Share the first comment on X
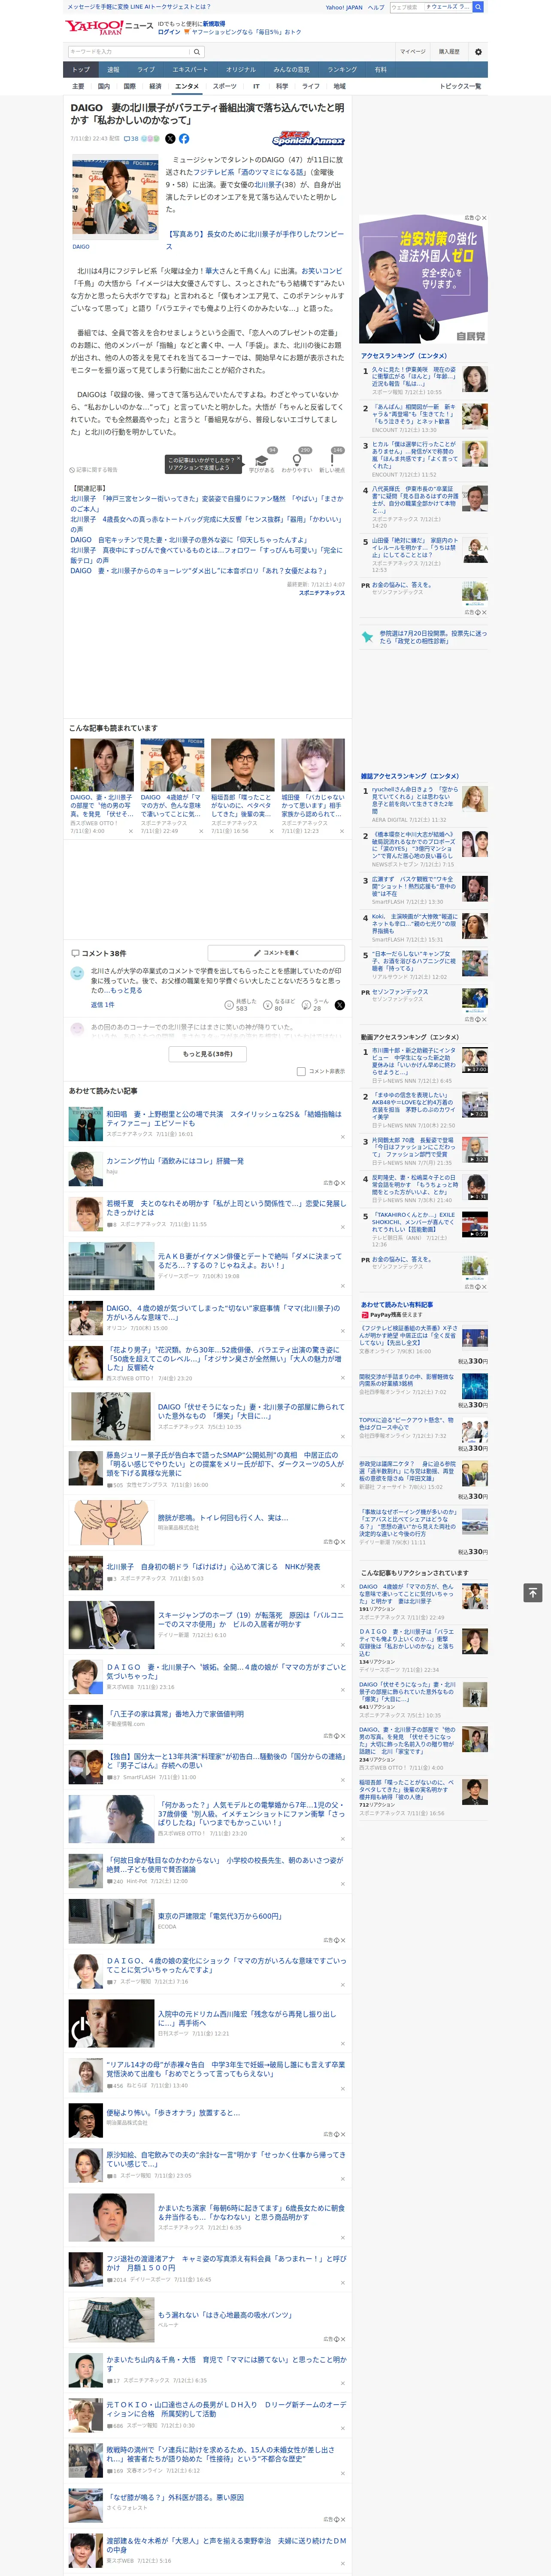The image size is (551, 2576). [340, 1004]
